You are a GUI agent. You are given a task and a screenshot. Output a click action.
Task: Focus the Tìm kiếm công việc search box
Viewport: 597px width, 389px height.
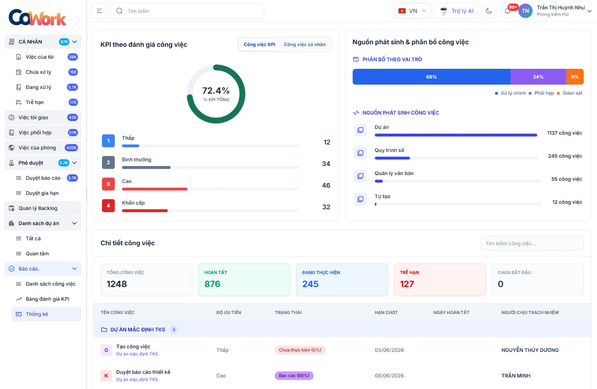pos(532,244)
